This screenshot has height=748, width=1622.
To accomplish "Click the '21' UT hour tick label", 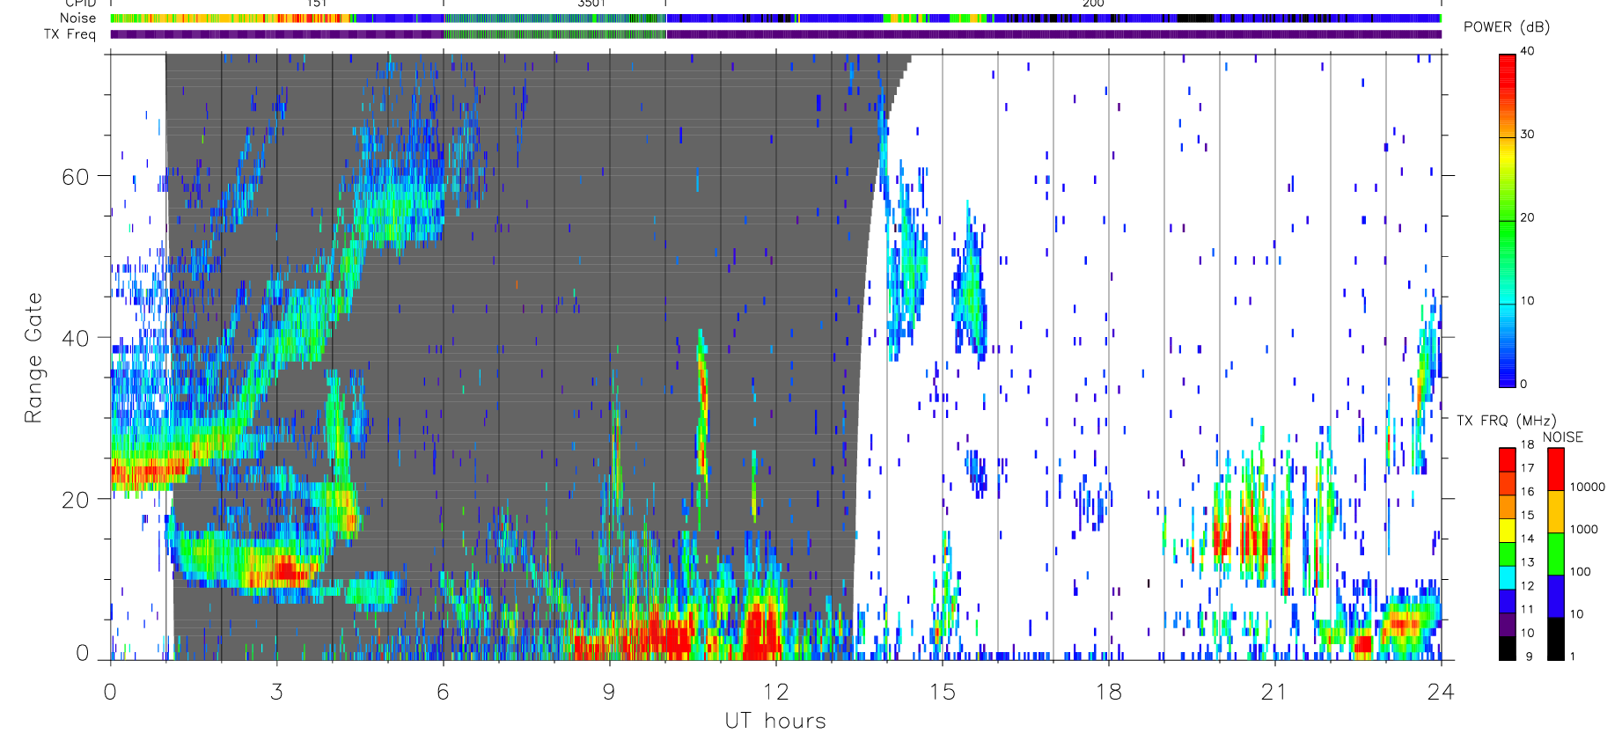I will 1274,692.
